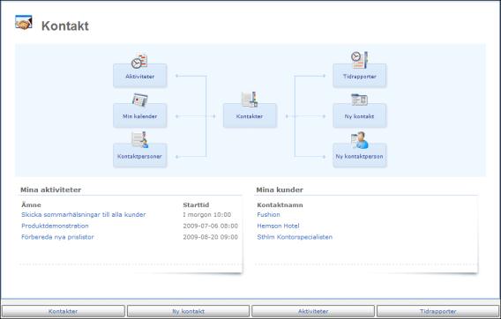Click the Kontakt handshake header icon

pyautogui.click(x=24, y=23)
